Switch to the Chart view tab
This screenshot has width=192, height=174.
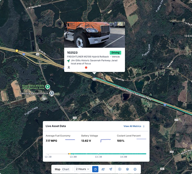coord(66,169)
